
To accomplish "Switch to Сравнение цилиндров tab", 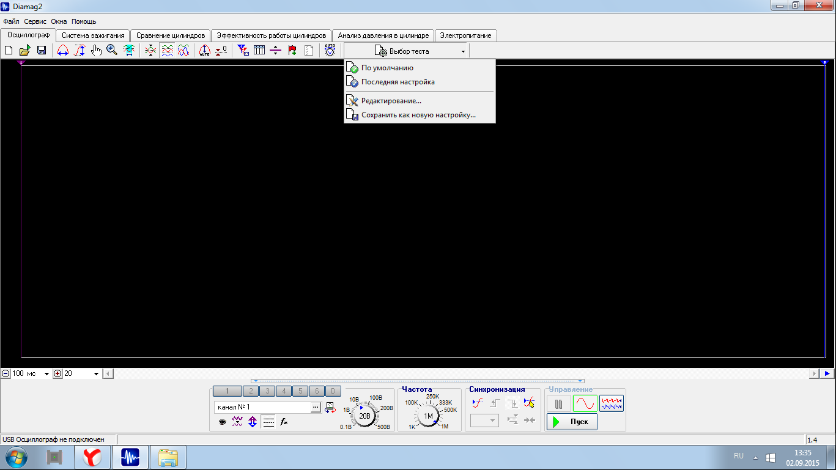I will point(171,35).
